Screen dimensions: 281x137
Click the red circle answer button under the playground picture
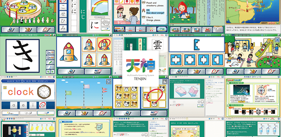[271, 71]
